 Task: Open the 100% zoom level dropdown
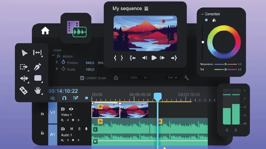point(138,78)
